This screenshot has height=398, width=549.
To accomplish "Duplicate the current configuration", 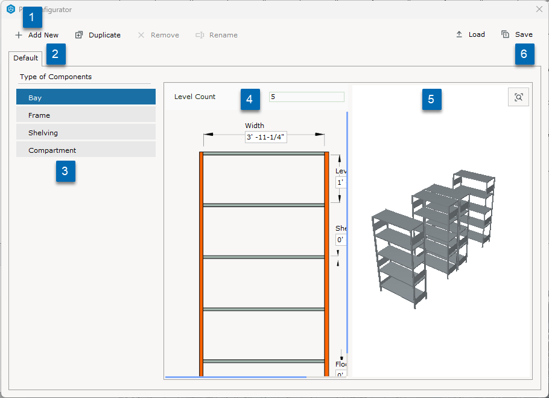I will coord(98,34).
